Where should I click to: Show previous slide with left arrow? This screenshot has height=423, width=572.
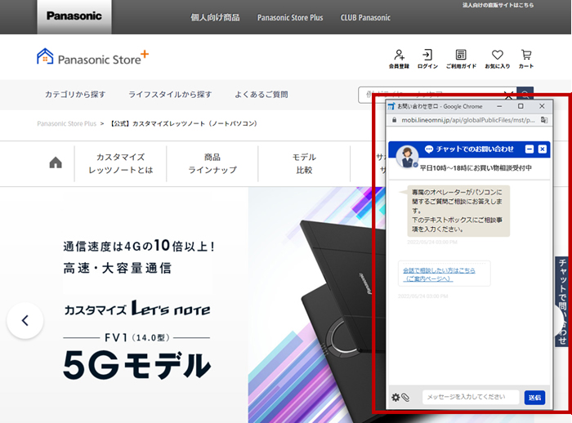(x=25, y=321)
